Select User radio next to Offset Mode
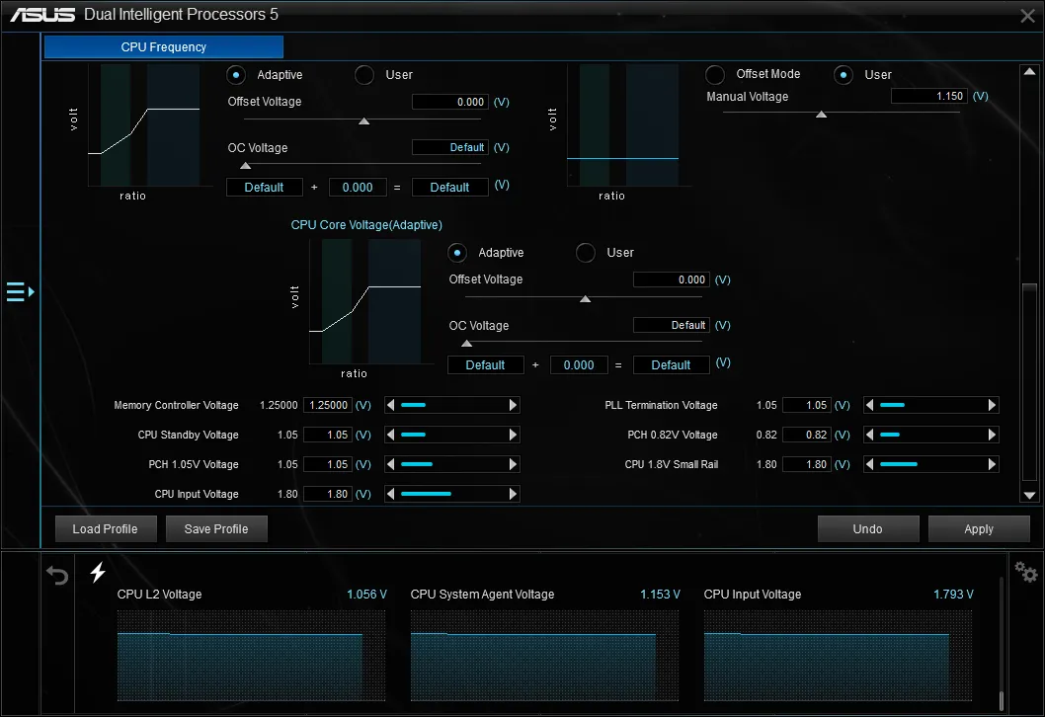Screen dimensions: 1045x717 (844, 75)
